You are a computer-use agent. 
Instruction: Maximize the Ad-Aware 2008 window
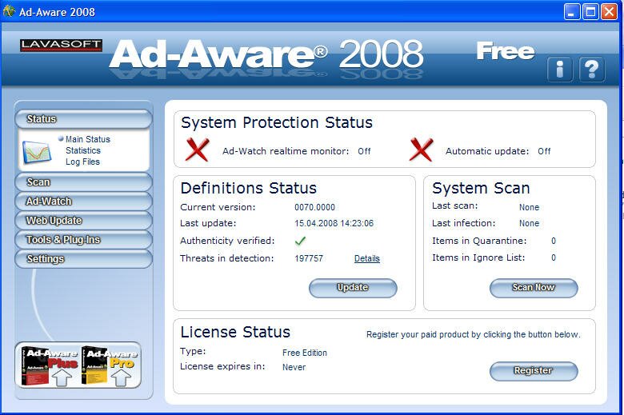pyautogui.click(x=590, y=11)
